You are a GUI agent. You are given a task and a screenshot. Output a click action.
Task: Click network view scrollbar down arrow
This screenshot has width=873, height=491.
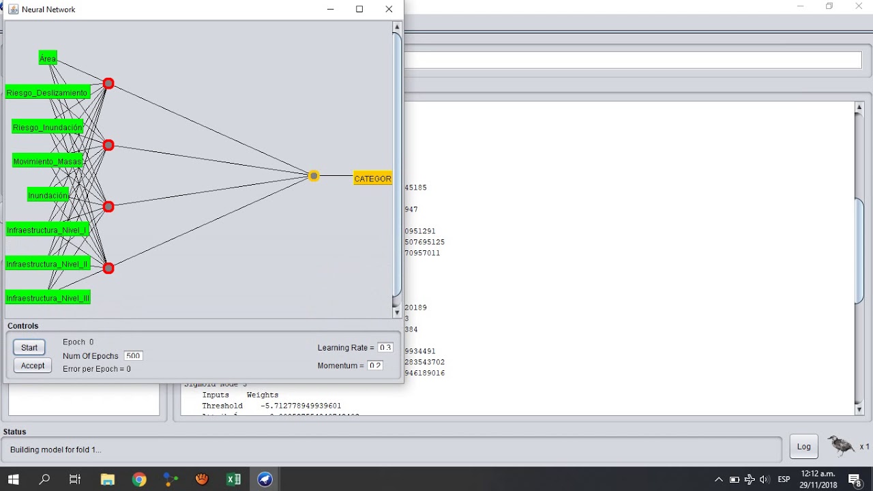click(x=397, y=312)
